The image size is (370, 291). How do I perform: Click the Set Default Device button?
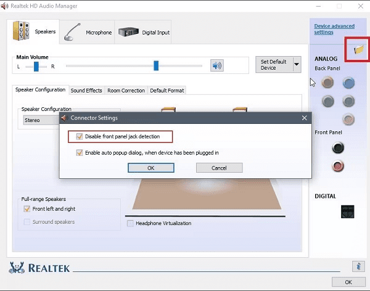pos(274,65)
